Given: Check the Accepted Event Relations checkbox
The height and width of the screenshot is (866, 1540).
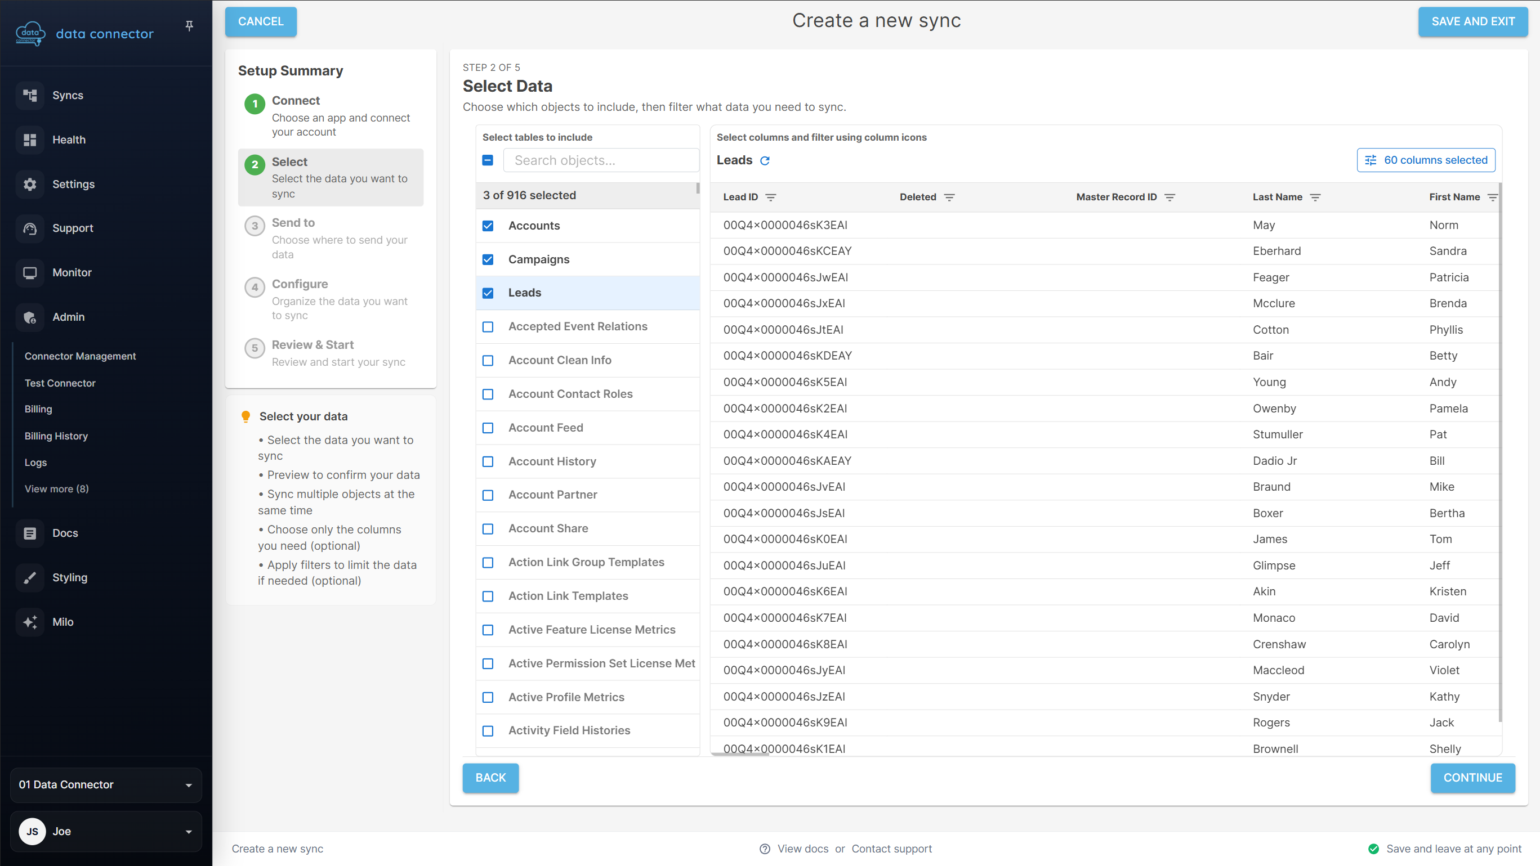Looking at the screenshot, I should coord(488,327).
